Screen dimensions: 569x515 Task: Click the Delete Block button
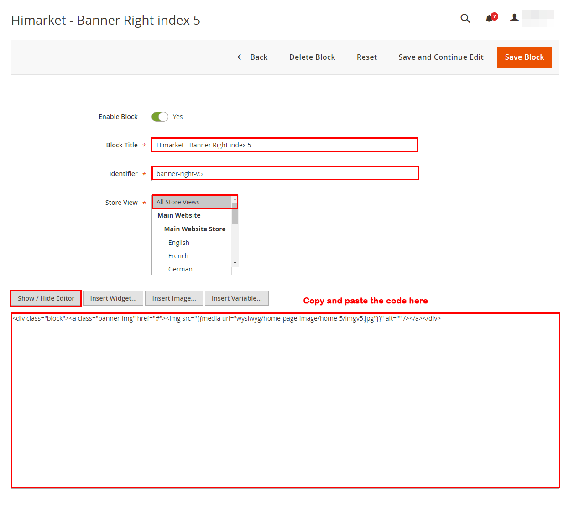pyautogui.click(x=312, y=57)
